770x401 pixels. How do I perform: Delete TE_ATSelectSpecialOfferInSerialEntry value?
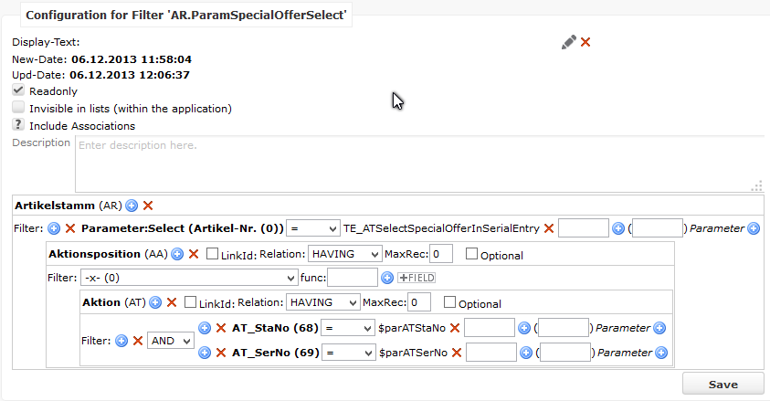pyautogui.click(x=549, y=228)
